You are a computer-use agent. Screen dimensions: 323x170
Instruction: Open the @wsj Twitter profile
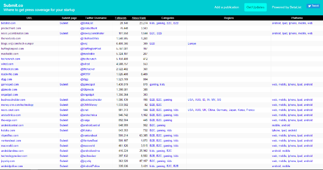click(84, 43)
